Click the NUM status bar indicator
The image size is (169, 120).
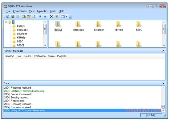pyautogui.click(x=151, y=115)
